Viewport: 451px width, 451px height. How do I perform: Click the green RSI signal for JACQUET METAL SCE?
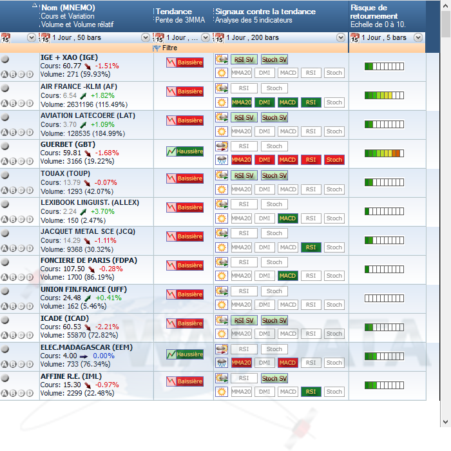coord(311,247)
